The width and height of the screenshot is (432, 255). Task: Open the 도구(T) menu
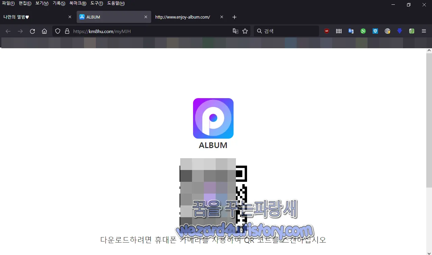(96, 3)
